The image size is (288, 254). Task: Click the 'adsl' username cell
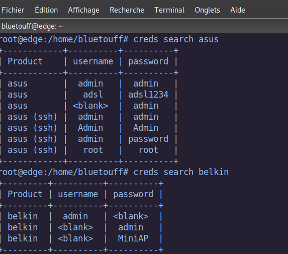[x=93, y=95]
